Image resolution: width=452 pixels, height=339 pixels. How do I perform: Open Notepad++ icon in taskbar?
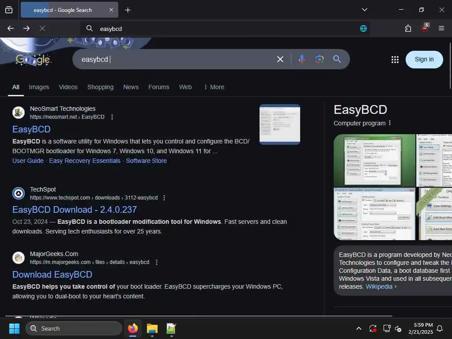[x=171, y=328]
